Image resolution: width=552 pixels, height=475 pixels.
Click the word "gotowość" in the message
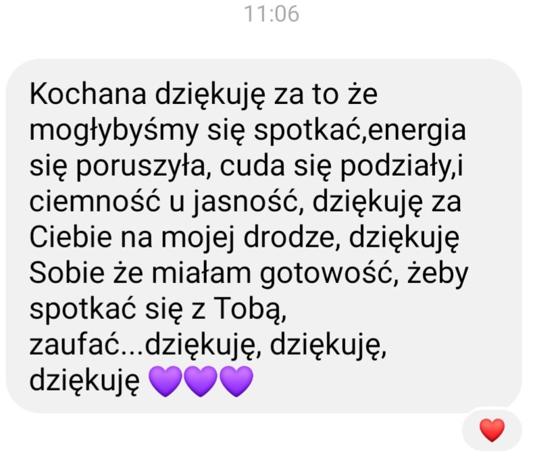pyautogui.click(x=326, y=274)
